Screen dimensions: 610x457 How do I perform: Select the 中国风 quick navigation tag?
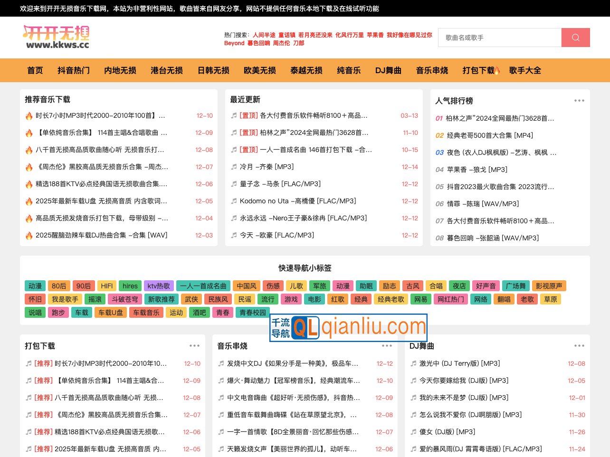coord(246,286)
